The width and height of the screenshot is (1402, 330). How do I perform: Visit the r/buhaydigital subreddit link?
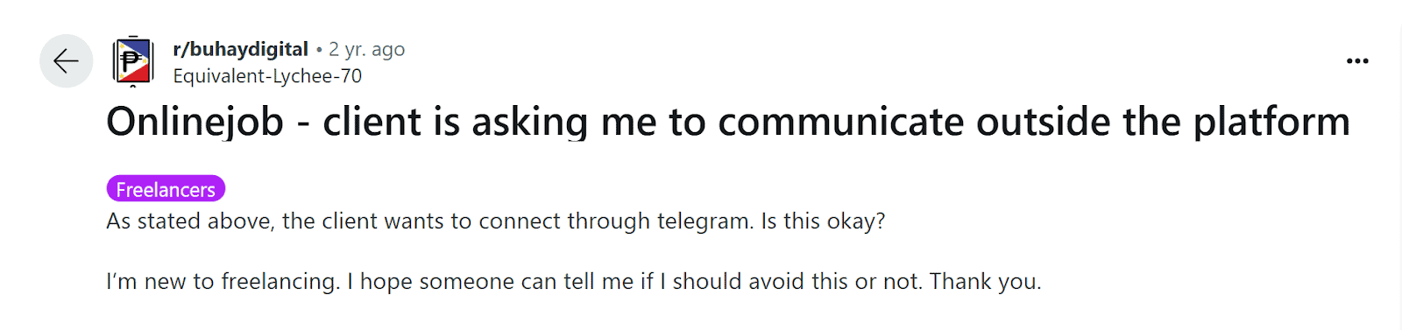coord(240,49)
